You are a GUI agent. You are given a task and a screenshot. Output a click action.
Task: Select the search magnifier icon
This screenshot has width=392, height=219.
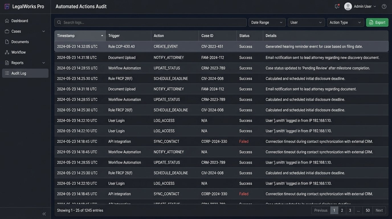click(x=59, y=22)
